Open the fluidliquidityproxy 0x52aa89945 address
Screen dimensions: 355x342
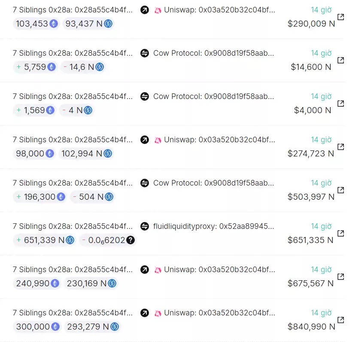[x=213, y=226]
